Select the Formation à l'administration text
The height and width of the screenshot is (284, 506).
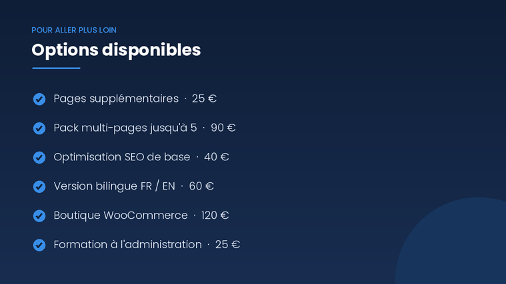[x=128, y=245]
